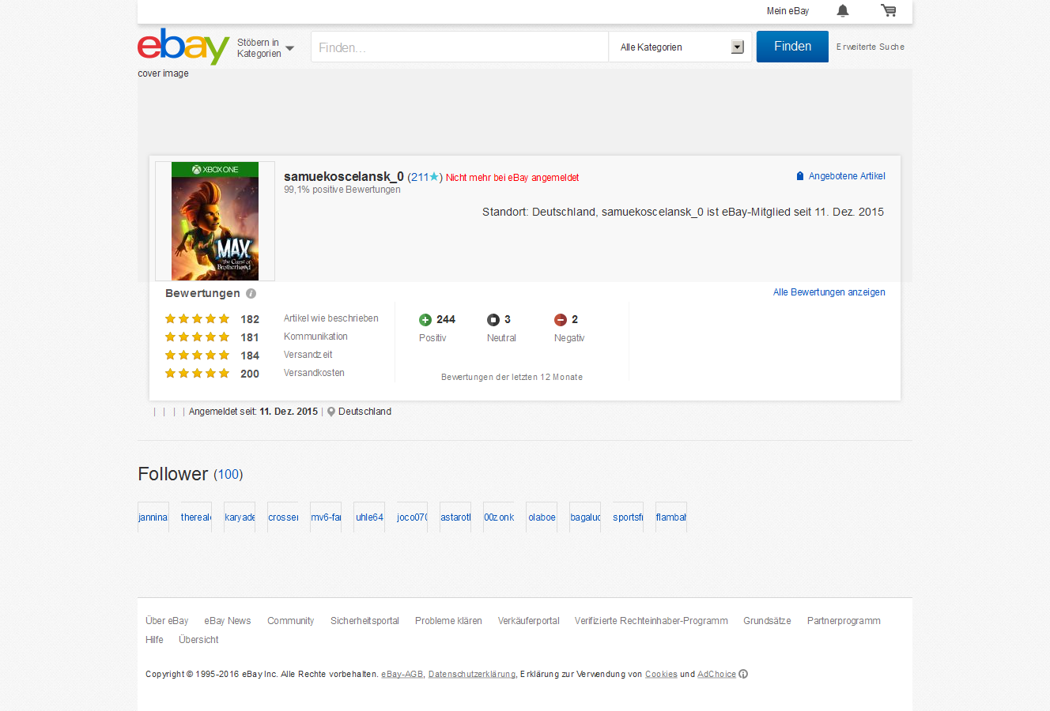Viewport: 1050px width, 711px height.
Task: Open AdChoice link in footer
Action: tap(716, 674)
